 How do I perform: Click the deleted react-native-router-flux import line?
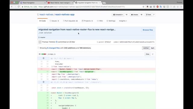[x=96, y=69]
